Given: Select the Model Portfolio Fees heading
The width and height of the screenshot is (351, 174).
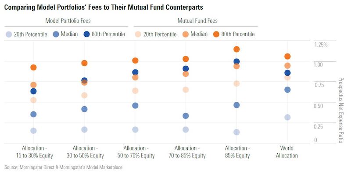Looking at the screenshot, I should pyautogui.click(x=68, y=21).
